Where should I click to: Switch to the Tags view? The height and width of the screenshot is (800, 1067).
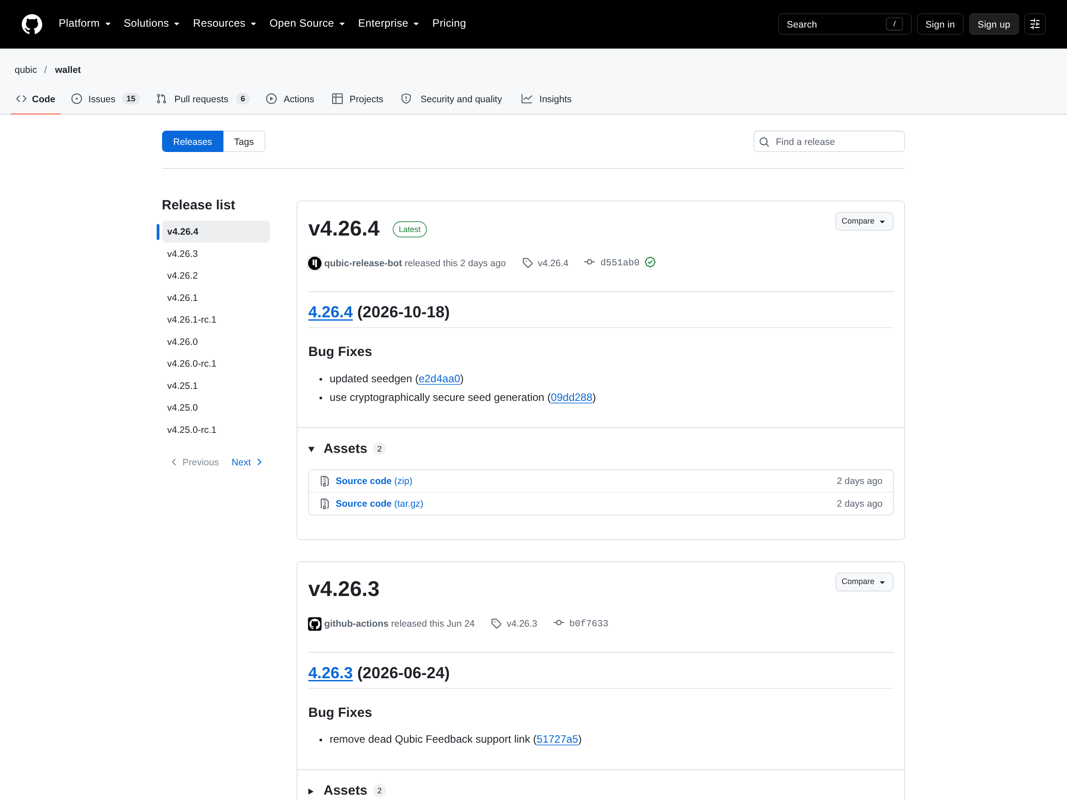(x=244, y=141)
